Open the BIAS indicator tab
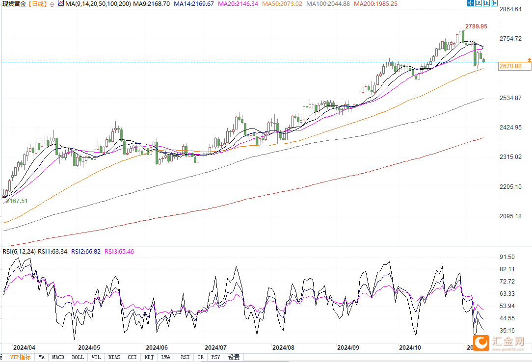 coord(114,358)
